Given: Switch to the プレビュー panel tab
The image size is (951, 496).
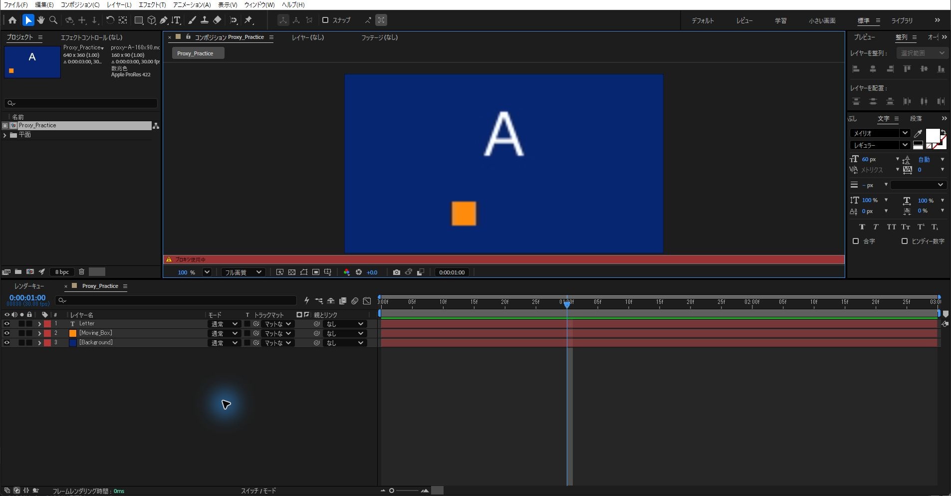Looking at the screenshot, I should [x=864, y=37].
